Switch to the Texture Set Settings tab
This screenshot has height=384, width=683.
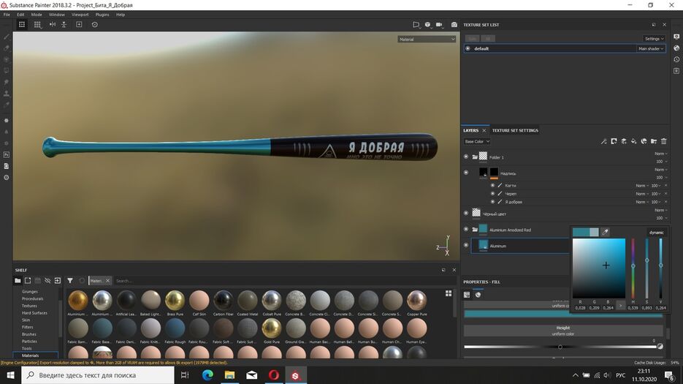(x=515, y=130)
